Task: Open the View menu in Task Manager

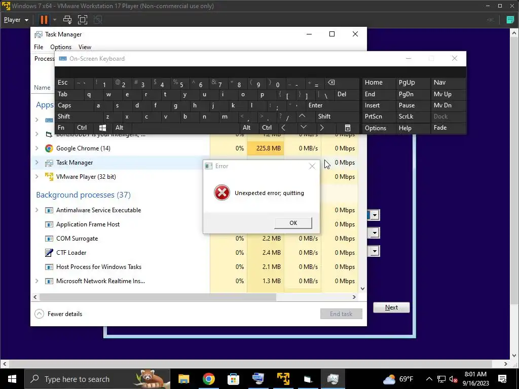Action: 85,47
